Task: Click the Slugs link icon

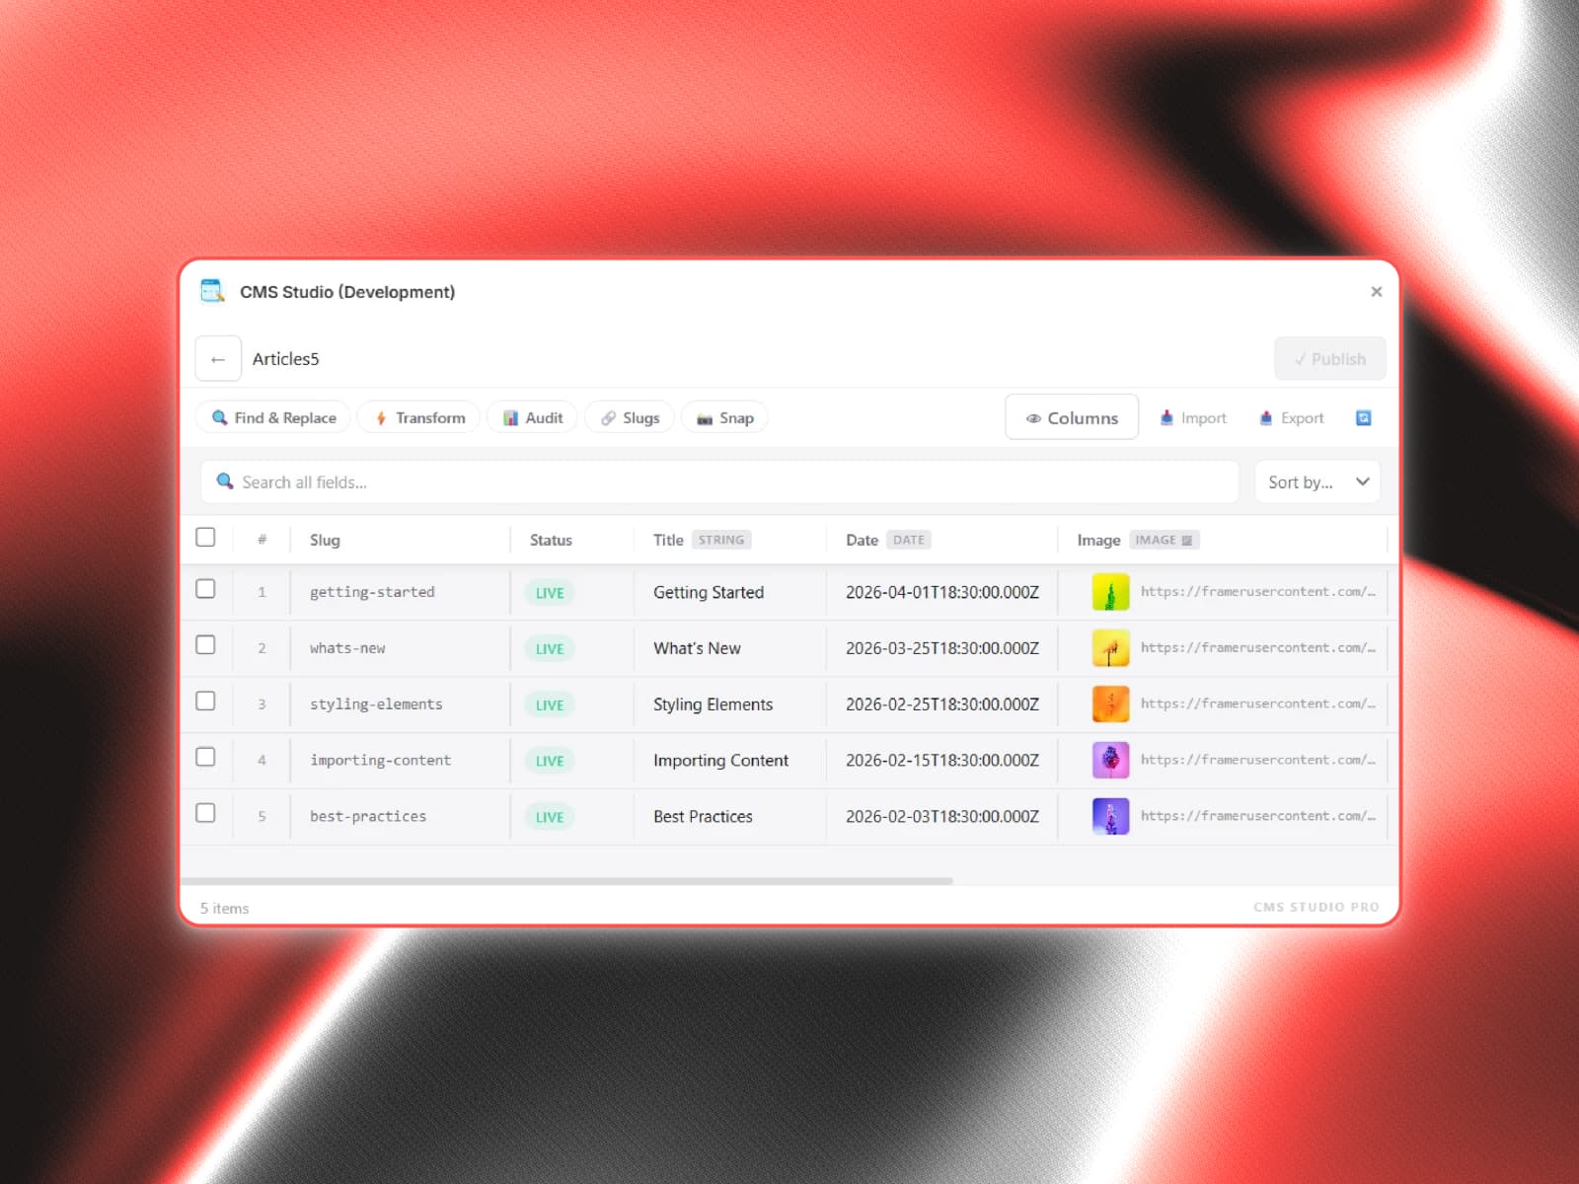Action: pyautogui.click(x=609, y=417)
